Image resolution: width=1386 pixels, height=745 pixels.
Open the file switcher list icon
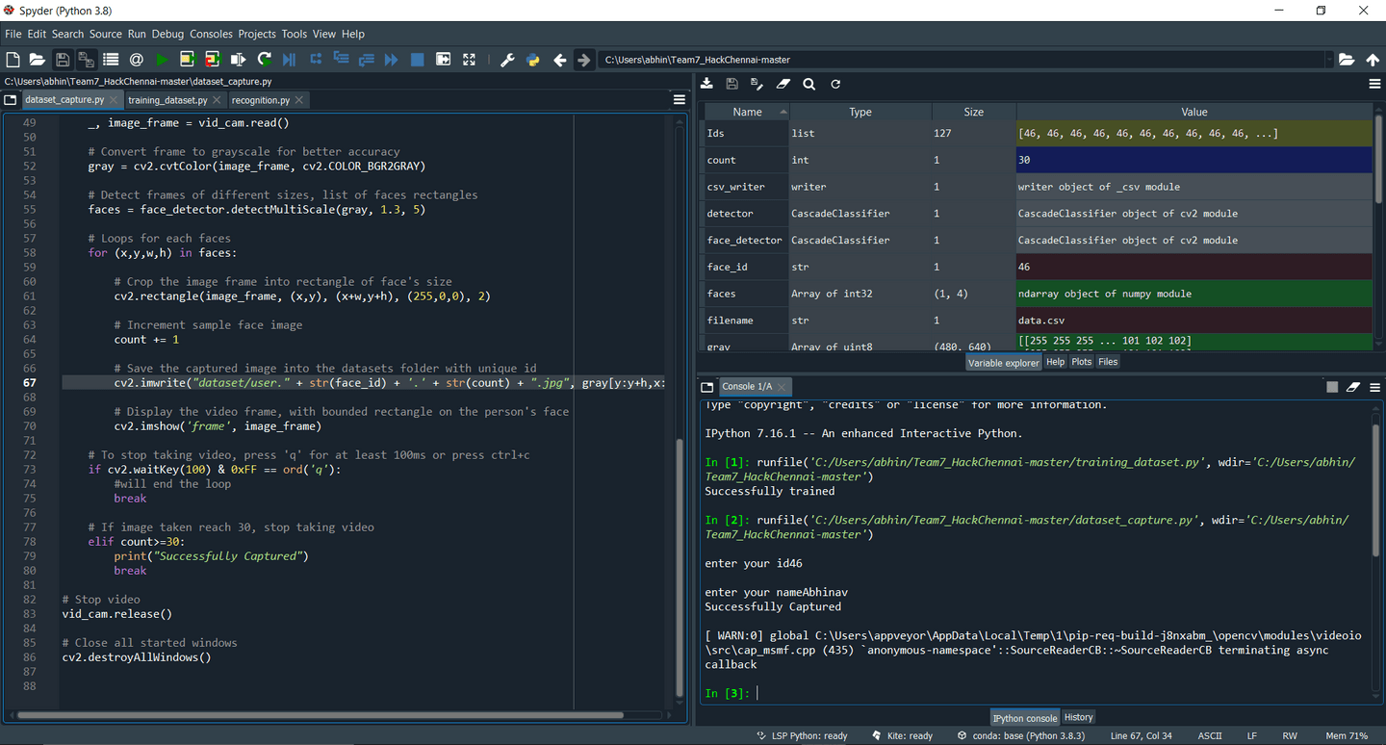click(x=111, y=60)
